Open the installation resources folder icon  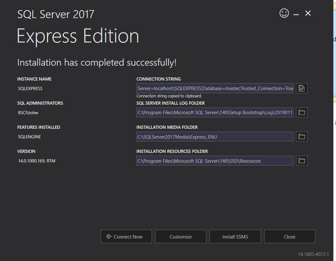point(302,161)
